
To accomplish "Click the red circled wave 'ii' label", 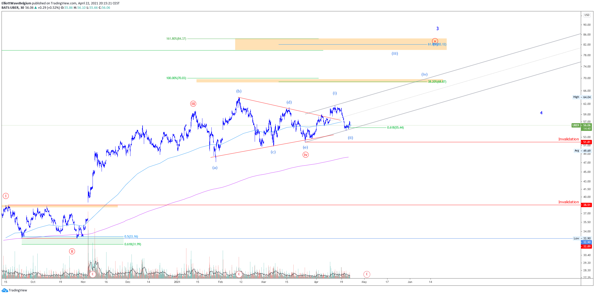I will 72,251.
